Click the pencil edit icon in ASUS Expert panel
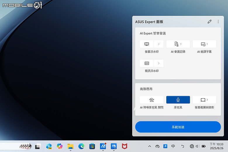Viewport: 228px width, 152px height. [209, 22]
